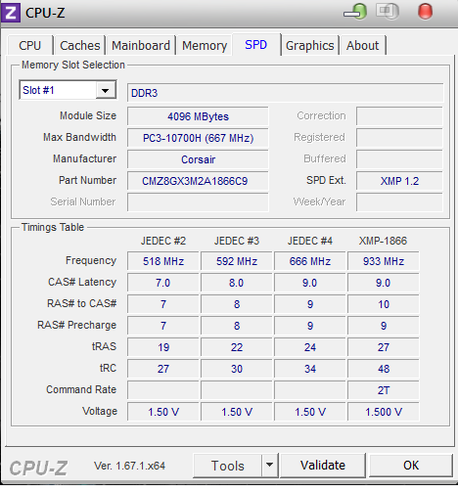Click the empty Serial Number field
458x492 pixels.
(x=198, y=202)
